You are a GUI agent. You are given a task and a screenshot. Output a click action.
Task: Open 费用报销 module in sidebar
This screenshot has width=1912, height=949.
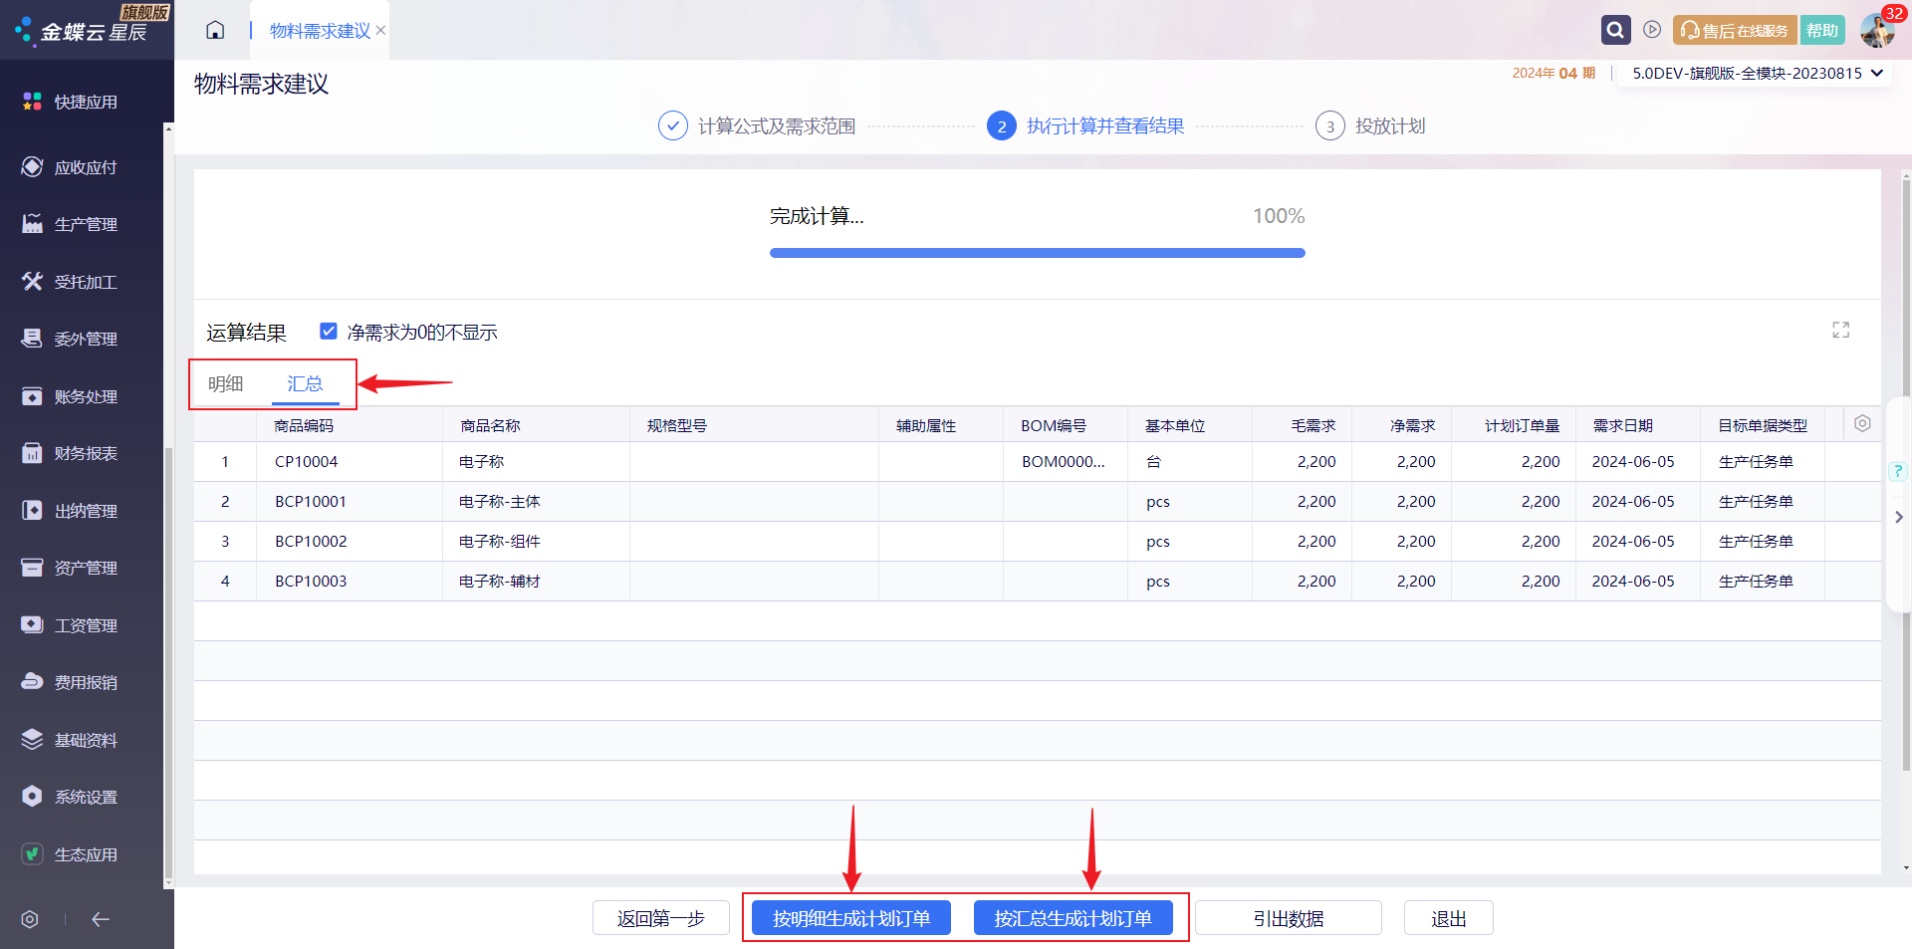(70, 682)
